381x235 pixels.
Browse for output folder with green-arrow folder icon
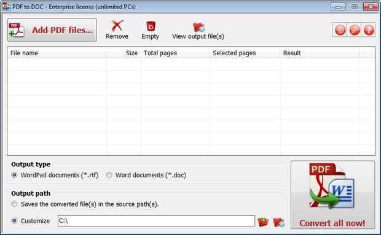pyautogui.click(x=264, y=222)
